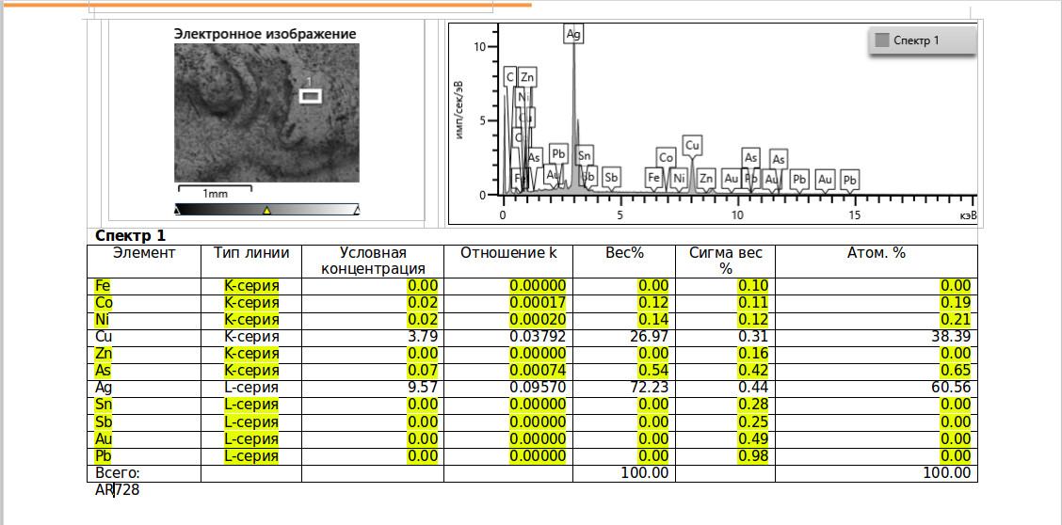Click the Sn label in spectrum
The image size is (1062, 525).
pyautogui.click(x=586, y=155)
